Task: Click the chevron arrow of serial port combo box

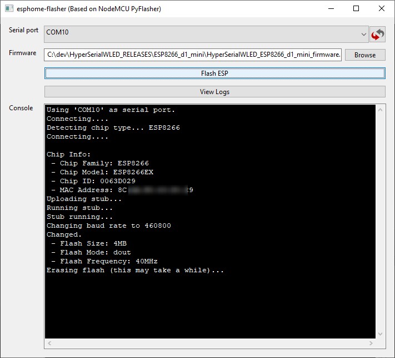Action: pyautogui.click(x=363, y=35)
